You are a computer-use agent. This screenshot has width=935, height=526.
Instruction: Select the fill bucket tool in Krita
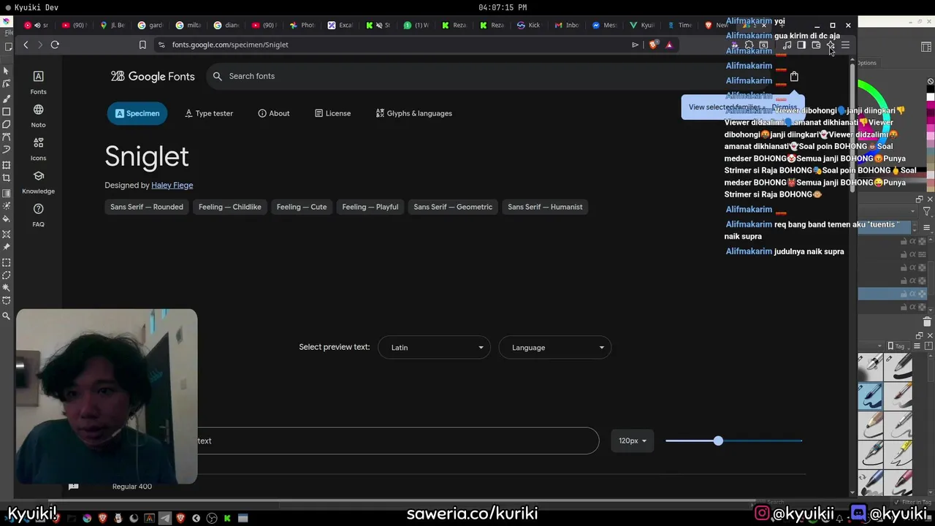pyautogui.click(x=6, y=219)
